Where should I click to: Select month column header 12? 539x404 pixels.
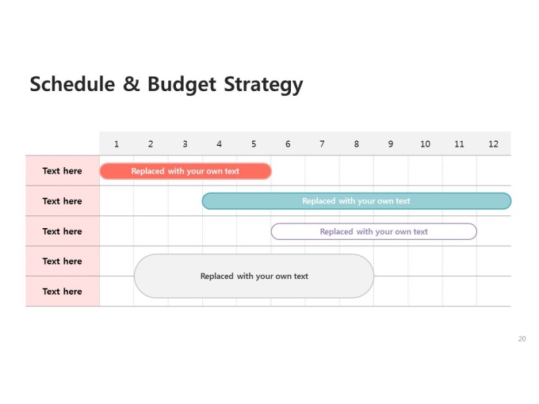[493, 143]
